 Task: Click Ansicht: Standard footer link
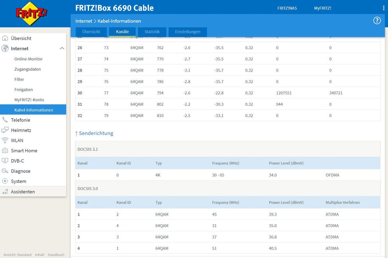click(17, 255)
